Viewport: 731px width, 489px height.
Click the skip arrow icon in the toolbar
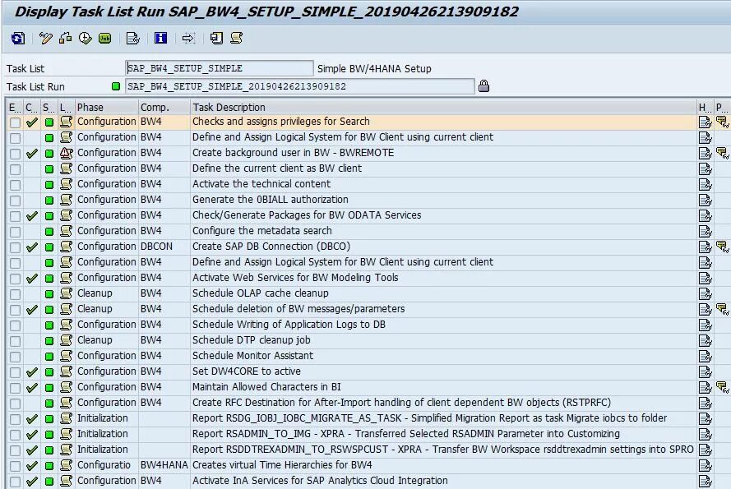(189, 38)
